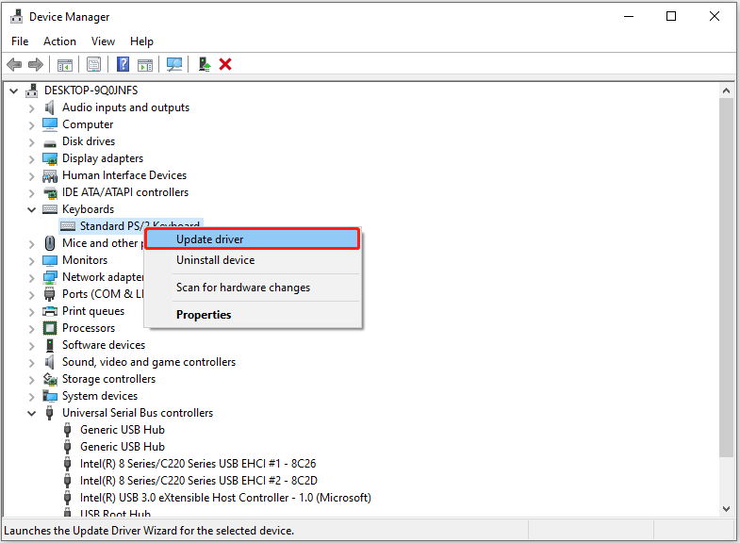740x543 pixels.
Task: Click the Device Manager title bar icon
Action: 17,17
